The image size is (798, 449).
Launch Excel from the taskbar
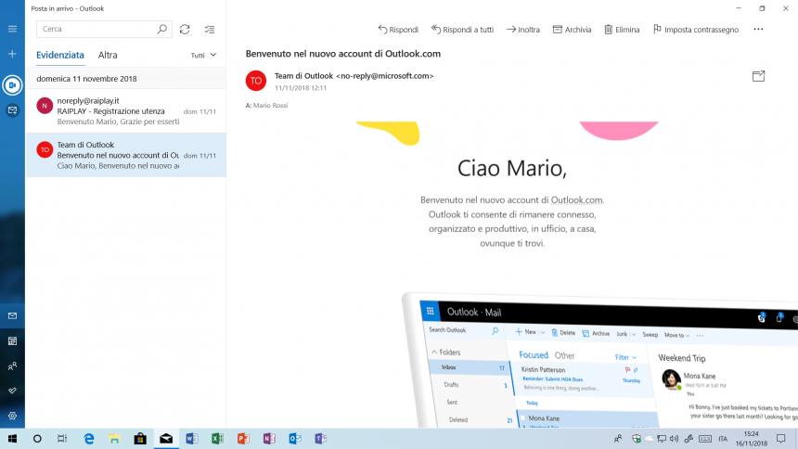point(217,438)
